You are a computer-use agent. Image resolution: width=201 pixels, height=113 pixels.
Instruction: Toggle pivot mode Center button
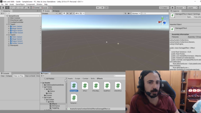point(36,8)
